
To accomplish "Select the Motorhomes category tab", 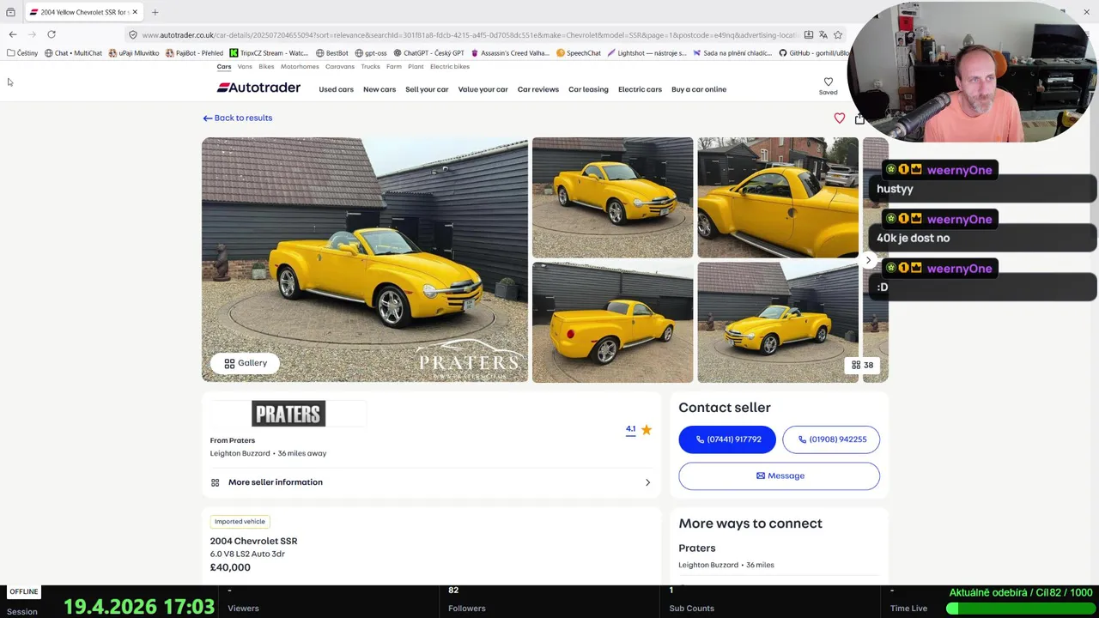I will [300, 67].
